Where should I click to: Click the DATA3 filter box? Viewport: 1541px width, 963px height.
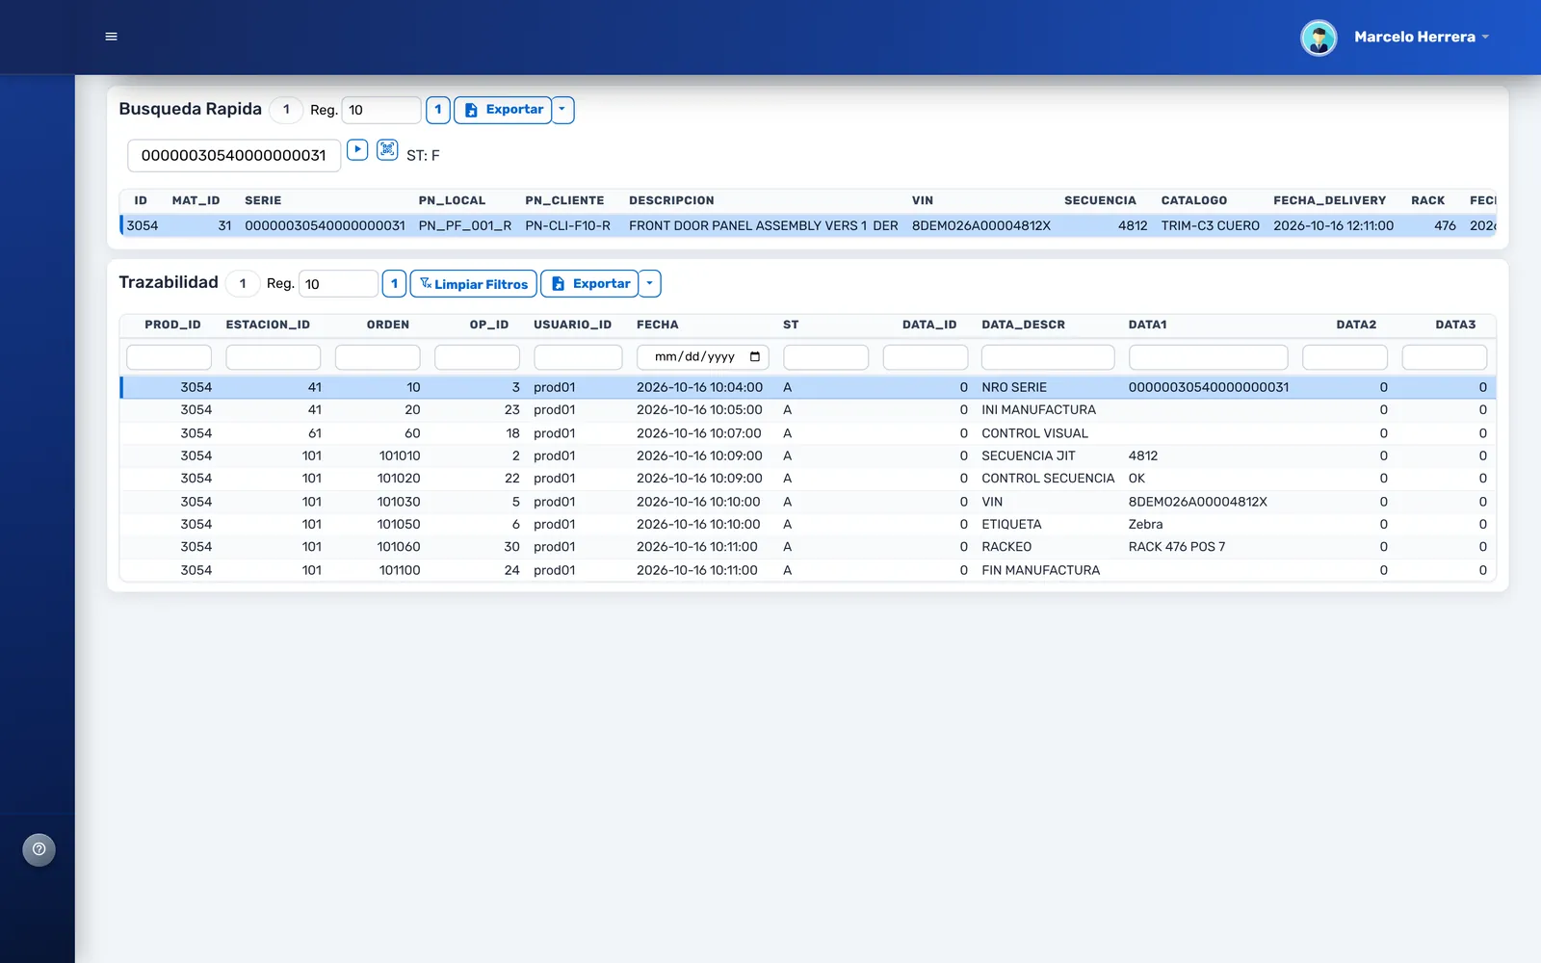[1445, 357]
